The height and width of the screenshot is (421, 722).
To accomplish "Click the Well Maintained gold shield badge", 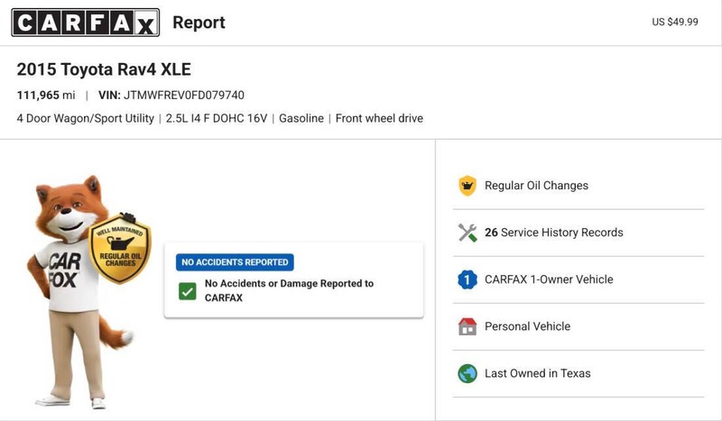I will [x=120, y=248].
